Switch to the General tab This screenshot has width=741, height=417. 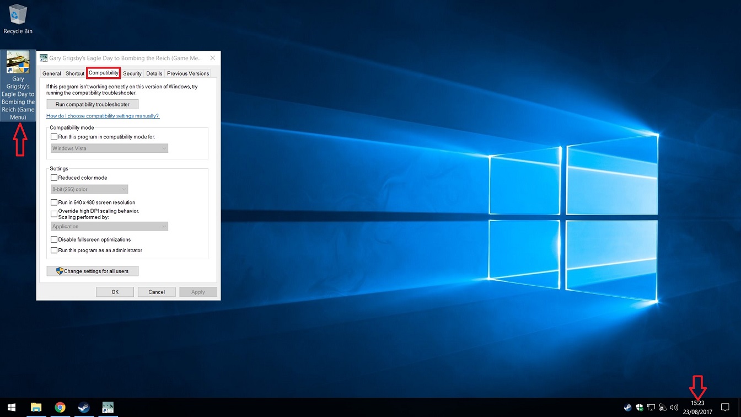[x=52, y=73]
